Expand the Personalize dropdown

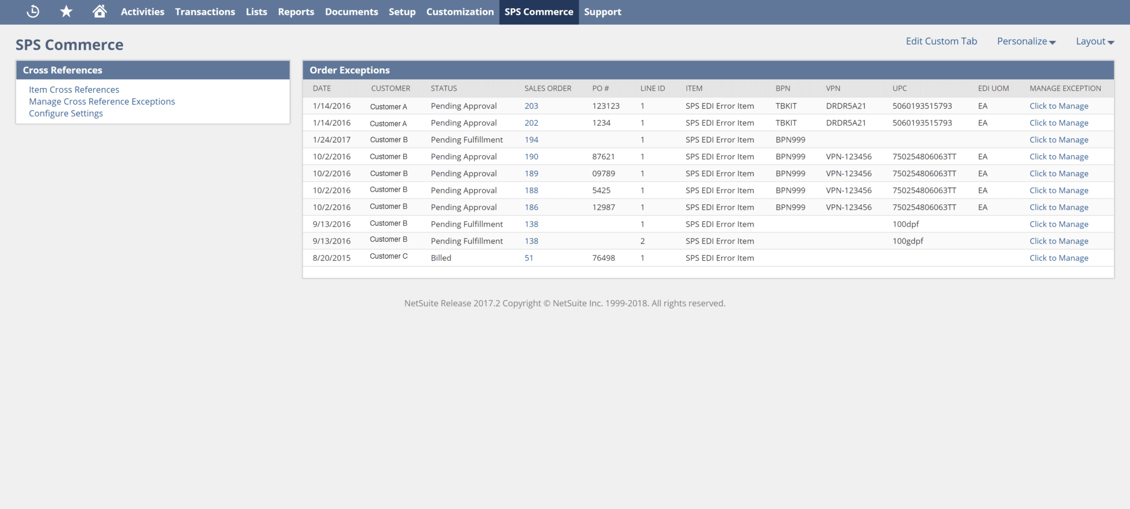1026,41
